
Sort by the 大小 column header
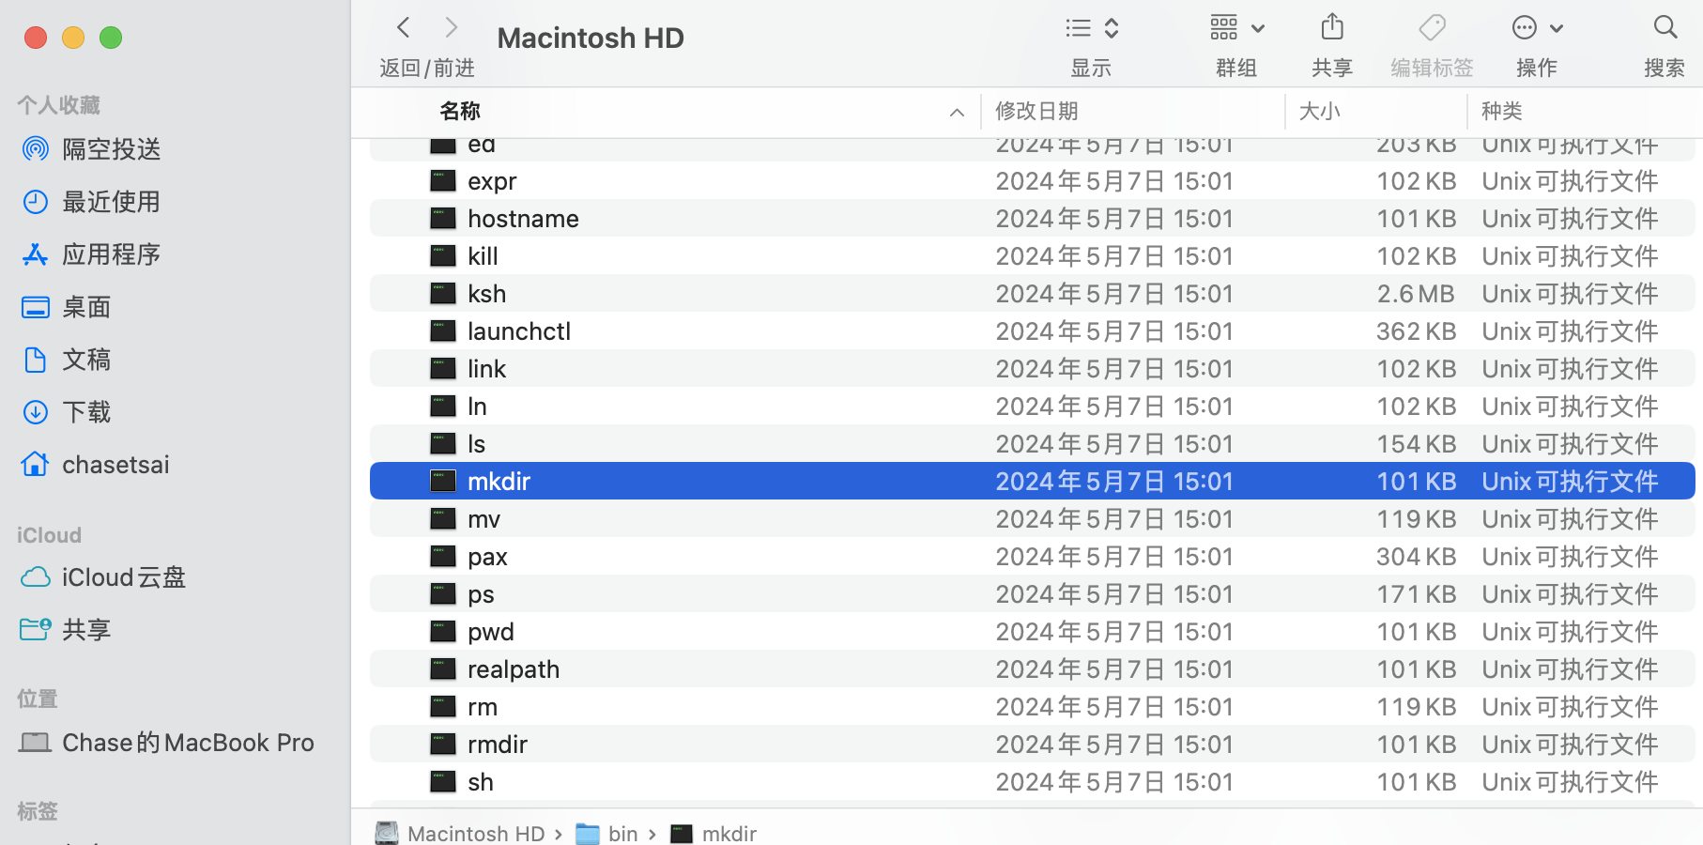coord(1319,111)
